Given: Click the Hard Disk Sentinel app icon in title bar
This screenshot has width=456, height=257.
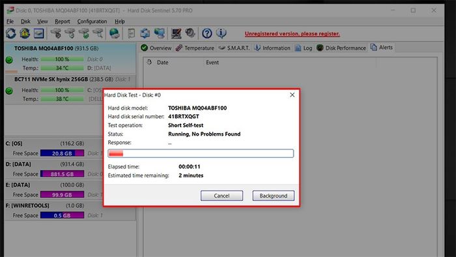Looking at the screenshot, I should (10, 10).
